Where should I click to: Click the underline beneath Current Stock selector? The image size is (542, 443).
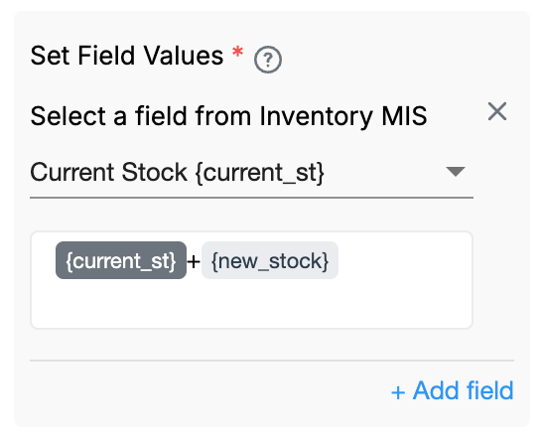click(251, 198)
